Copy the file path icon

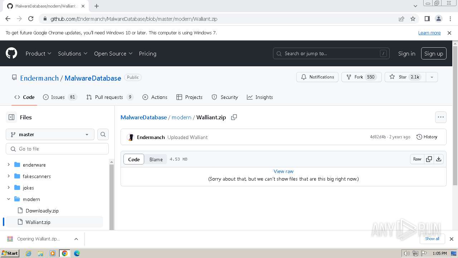(234, 117)
